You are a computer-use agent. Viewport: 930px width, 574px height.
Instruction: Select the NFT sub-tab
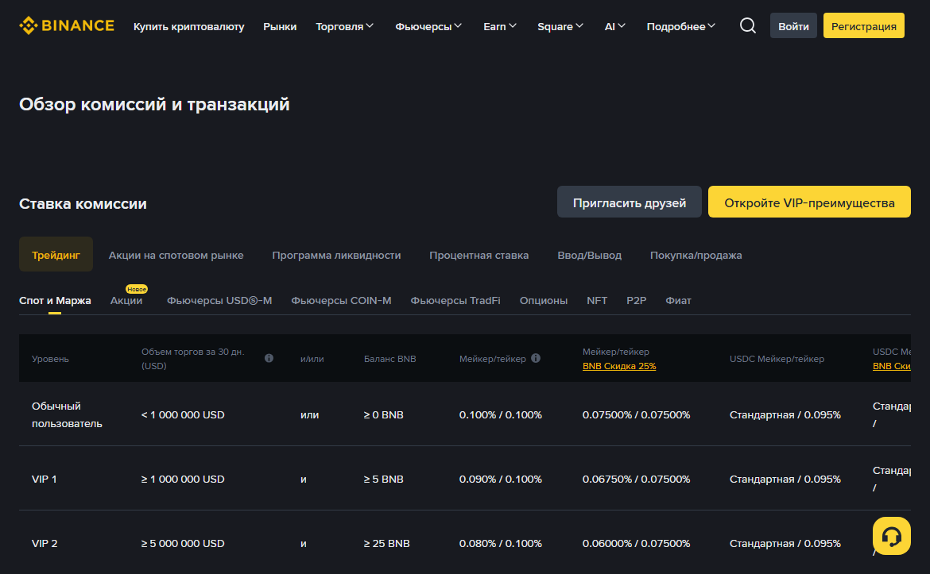tap(597, 300)
